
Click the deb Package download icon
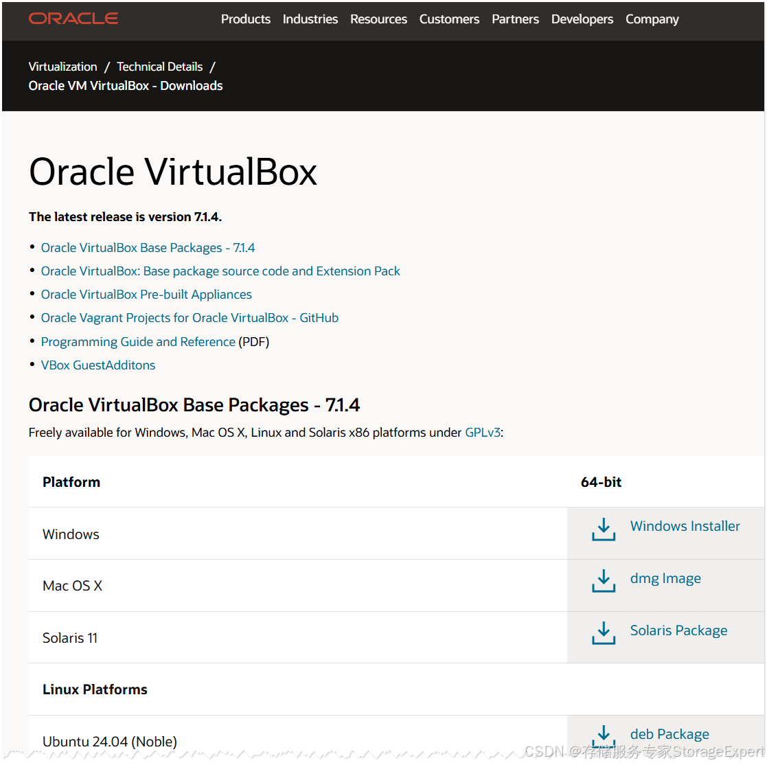[604, 736]
